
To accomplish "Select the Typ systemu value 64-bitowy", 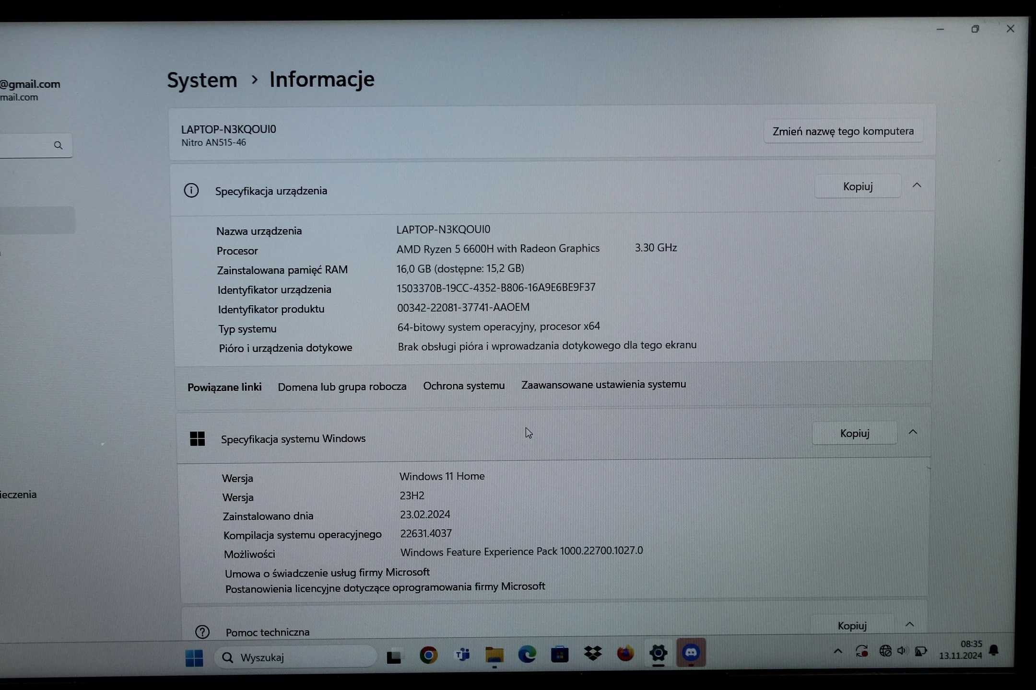I will (x=498, y=327).
